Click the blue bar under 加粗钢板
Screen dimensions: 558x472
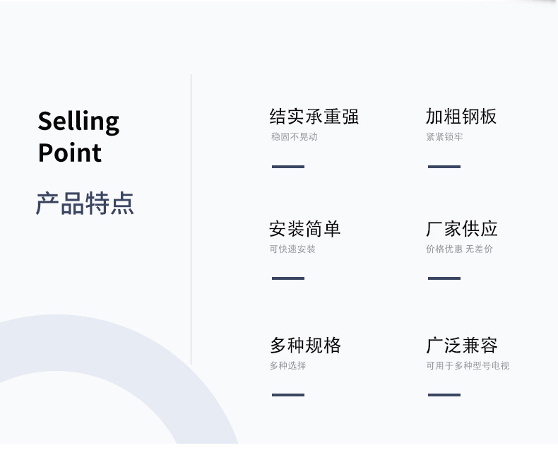click(444, 167)
